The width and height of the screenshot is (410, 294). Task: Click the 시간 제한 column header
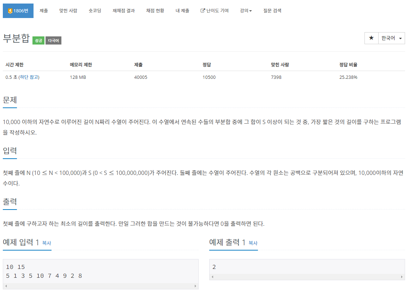pos(15,65)
